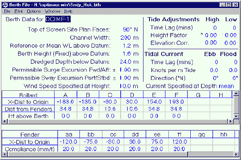
Task: Click fender table scroll right arrow
Action: coord(236,154)
